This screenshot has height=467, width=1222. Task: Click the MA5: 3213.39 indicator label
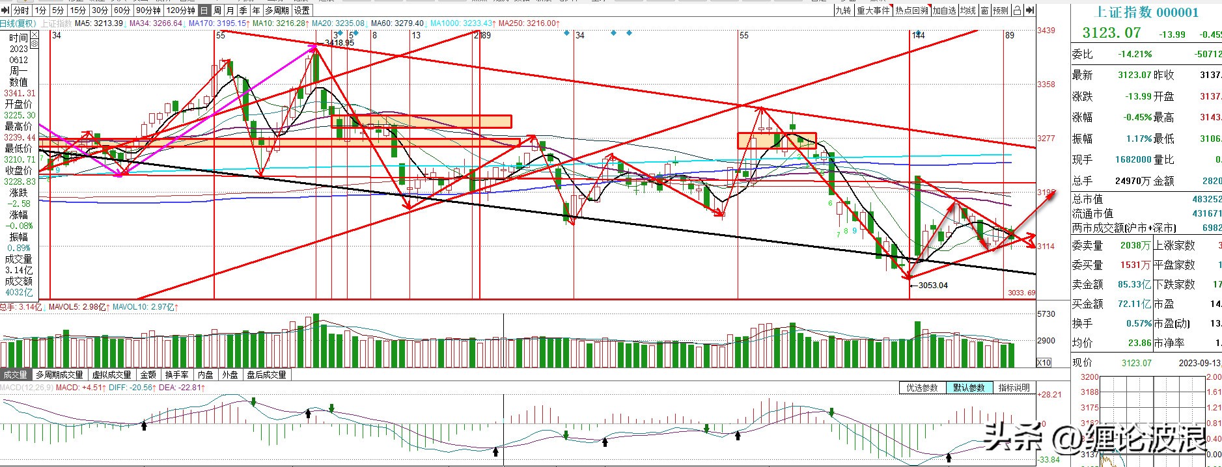pos(99,23)
